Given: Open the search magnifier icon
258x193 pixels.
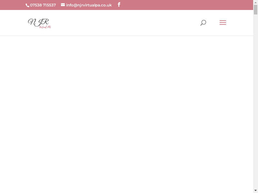Looking at the screenshot, I should tap(203, 23).
